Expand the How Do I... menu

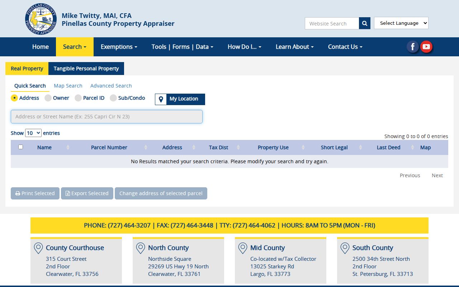[x=245, y=47]
